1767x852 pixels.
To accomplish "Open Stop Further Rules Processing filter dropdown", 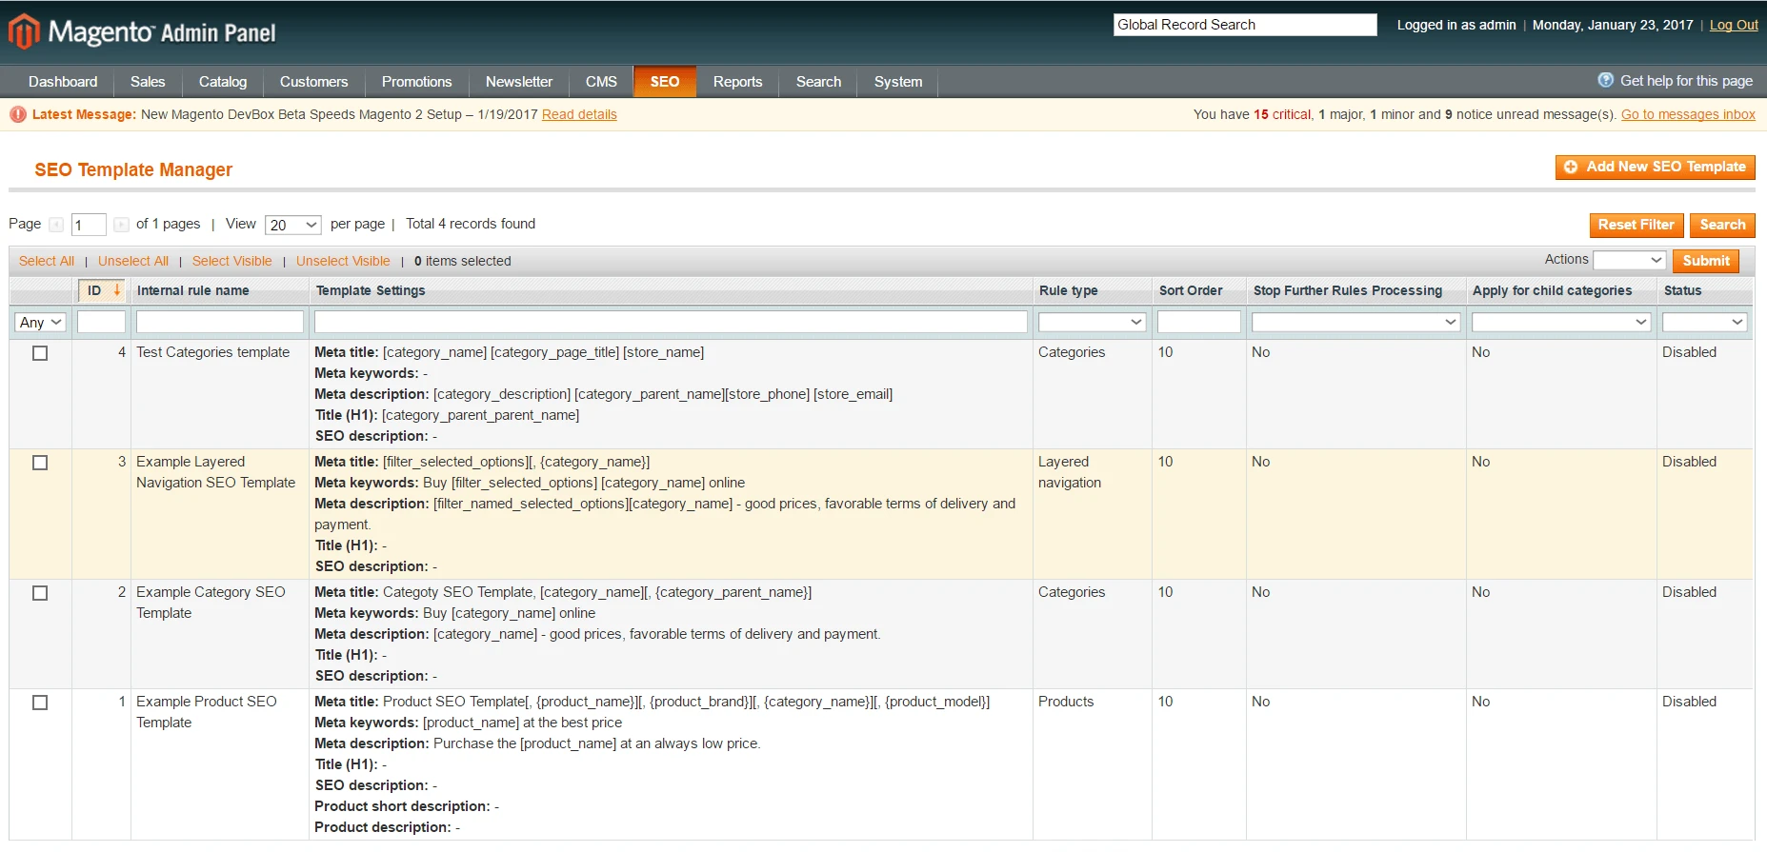I will [x=1356, y=323].
